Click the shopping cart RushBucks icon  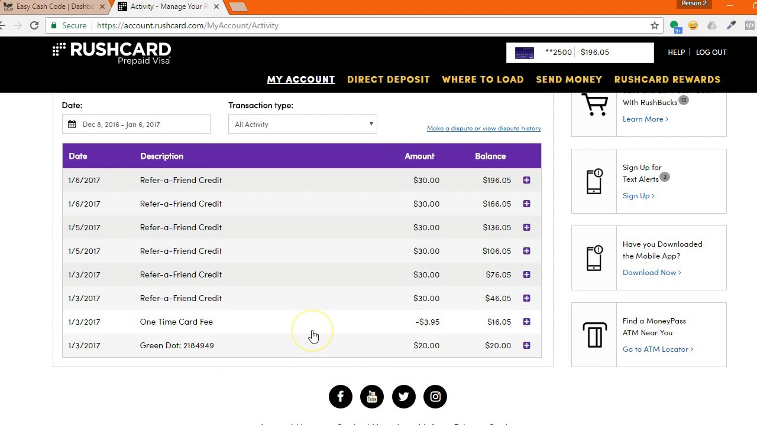coord(594,106)
